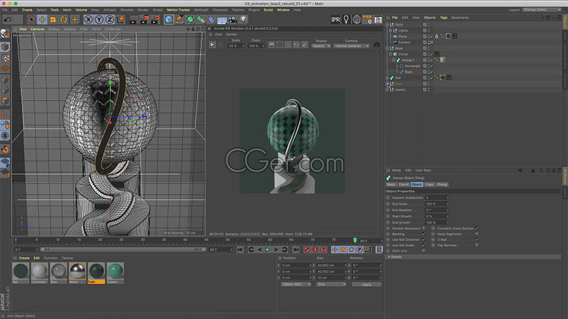Image resolution: width=568 pixels, height=319 pixels.
Task: Disable the Banking checkbox
Action: (x=423, y=234)
